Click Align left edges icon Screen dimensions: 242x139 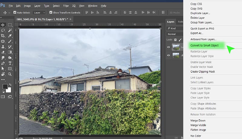[x=105, y=12]
